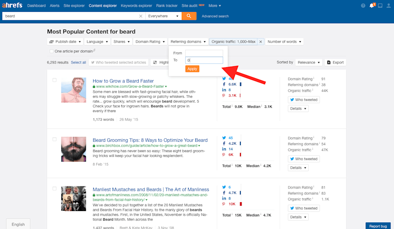Image resolution: width=394 pixels, height=229 pixels.
Task: Open Beard Grooming Tips article link
Action: [150, 140]
